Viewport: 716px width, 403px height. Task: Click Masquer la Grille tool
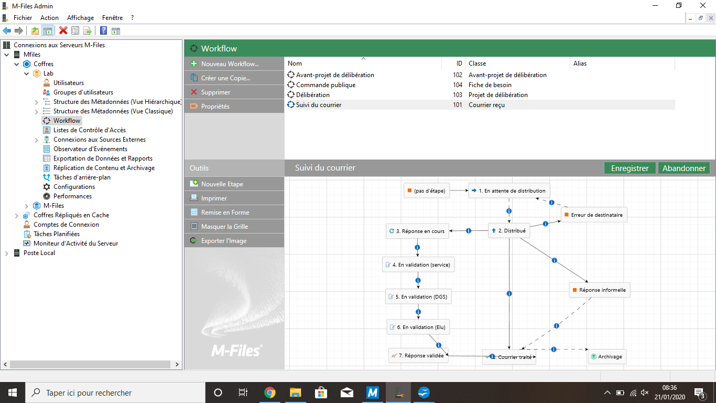(x=234, y=227)
